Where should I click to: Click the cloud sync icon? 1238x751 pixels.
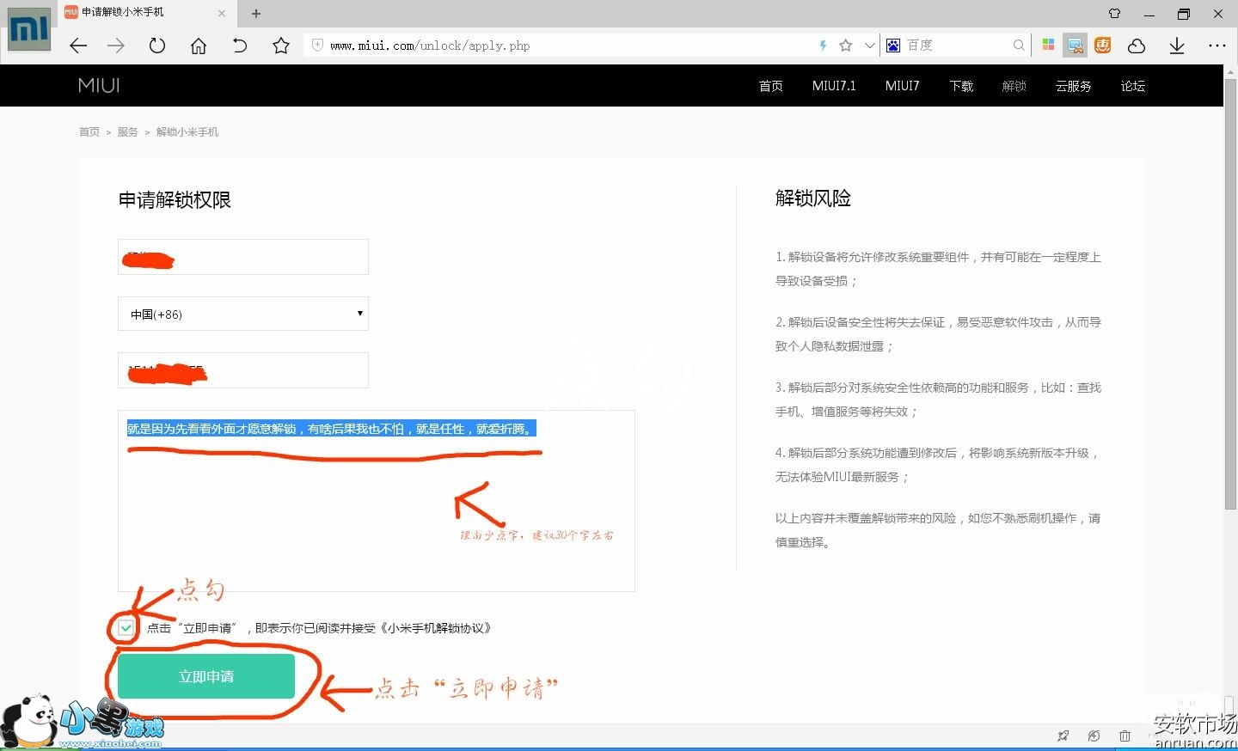point(1137,46)
